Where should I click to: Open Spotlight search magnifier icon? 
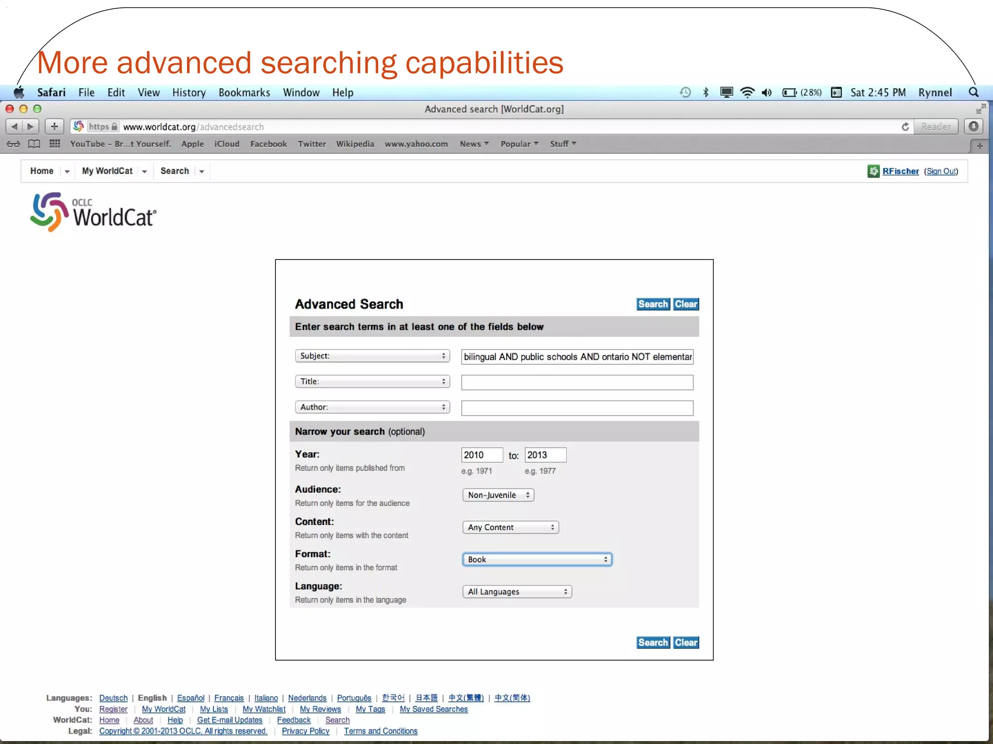pyautogui.click(x=973, y=92)
